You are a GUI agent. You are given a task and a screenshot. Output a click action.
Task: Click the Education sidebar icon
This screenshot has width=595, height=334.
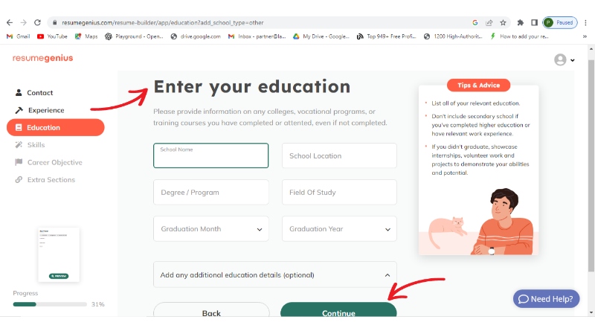[x=19, y=127]
